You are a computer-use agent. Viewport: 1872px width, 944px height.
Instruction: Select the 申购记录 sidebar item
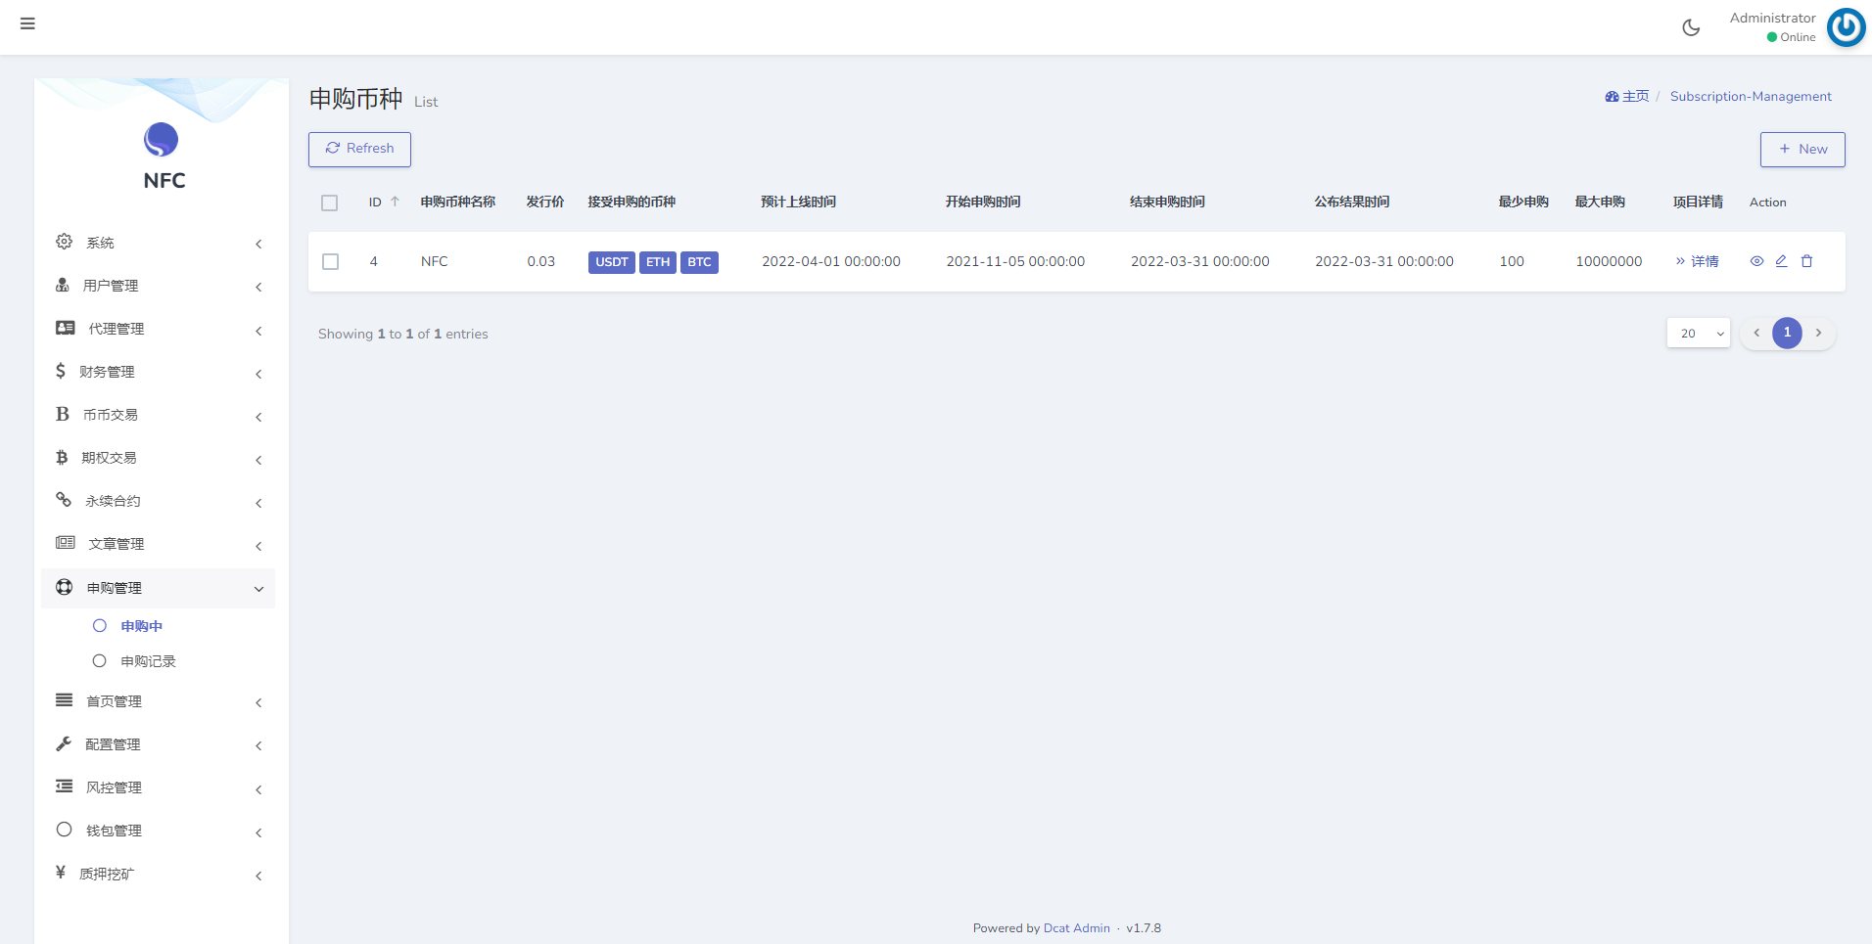click(x=148, y=661)
